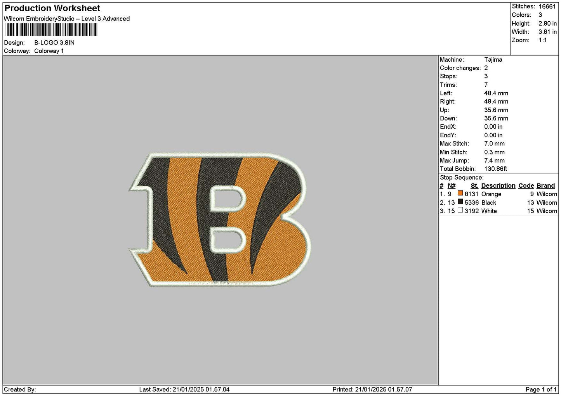Click the black color swatch in stop sequence
This screenshot has height=396, width=561.
[460, 202]
